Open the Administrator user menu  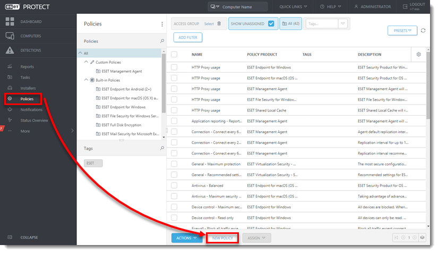[373, 7]
